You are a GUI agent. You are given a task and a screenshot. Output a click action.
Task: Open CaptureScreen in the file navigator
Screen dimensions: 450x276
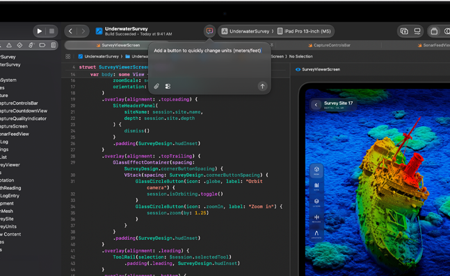(14, 126)
